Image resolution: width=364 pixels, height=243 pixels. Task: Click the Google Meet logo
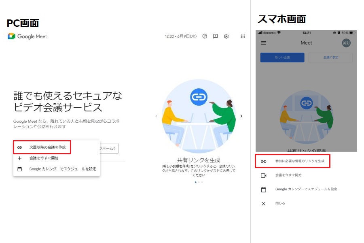pyautogui.click(x=27, y=36)
